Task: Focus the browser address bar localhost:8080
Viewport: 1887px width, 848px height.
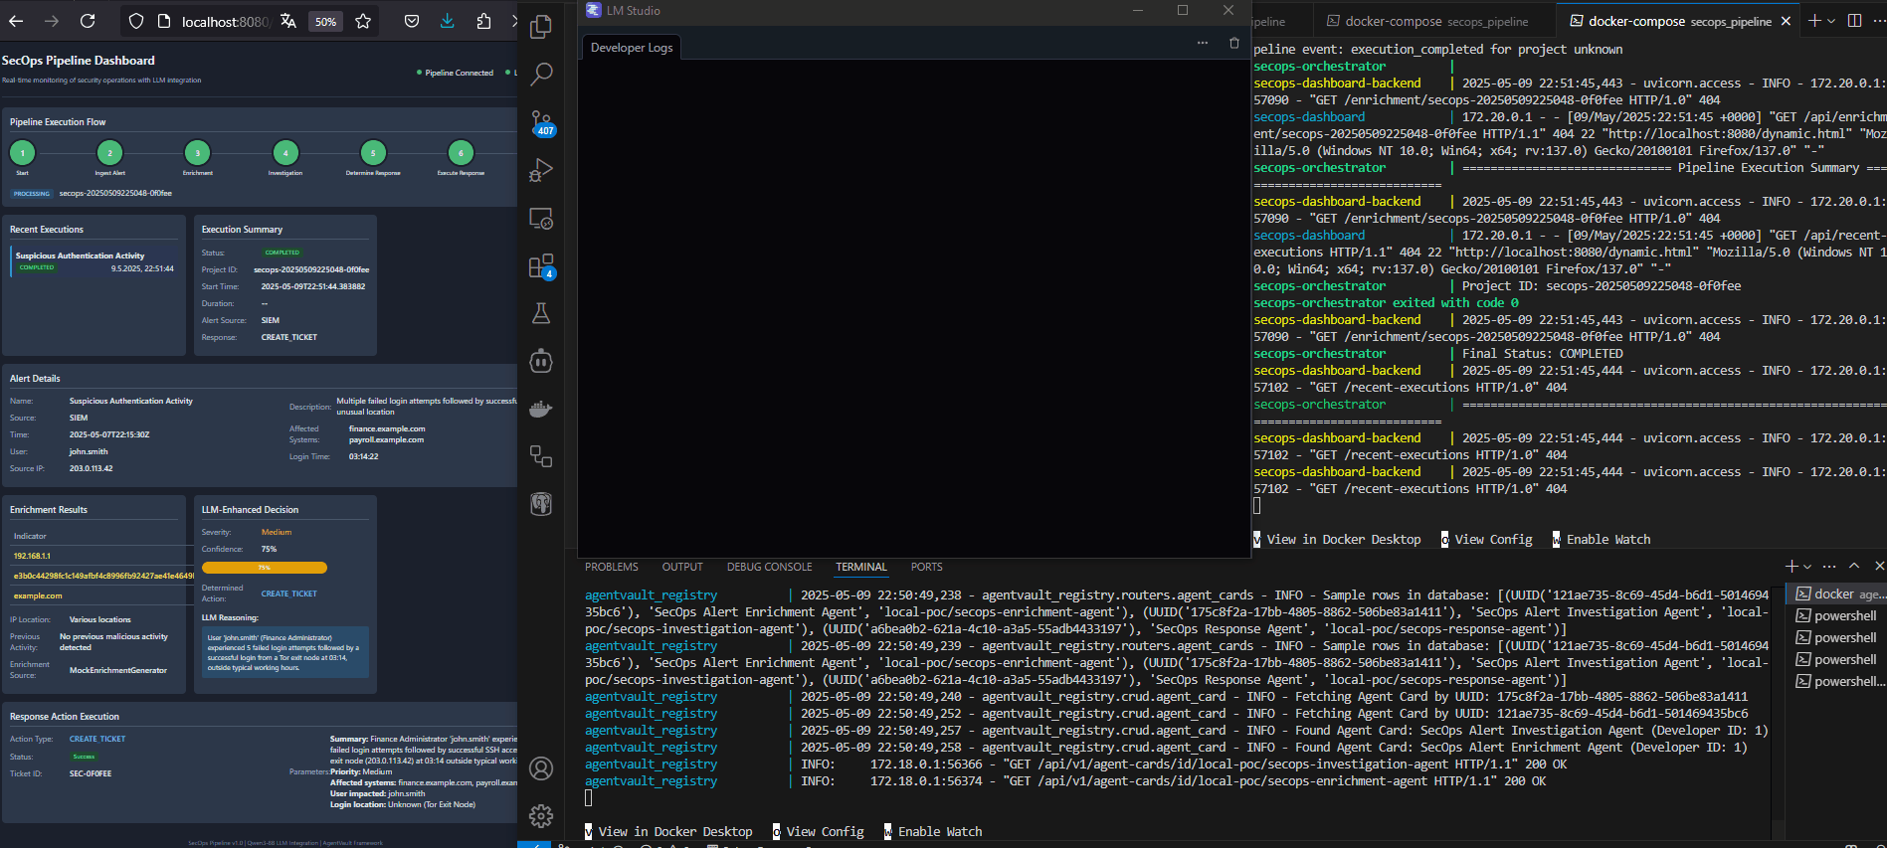Action: (x=225, y=21)
